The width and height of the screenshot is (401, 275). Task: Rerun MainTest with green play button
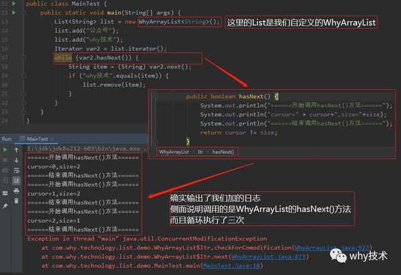click(x=5, y=149)
